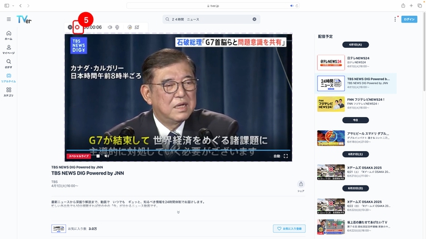Go to TVer home via logo

(x=24, y=19)
